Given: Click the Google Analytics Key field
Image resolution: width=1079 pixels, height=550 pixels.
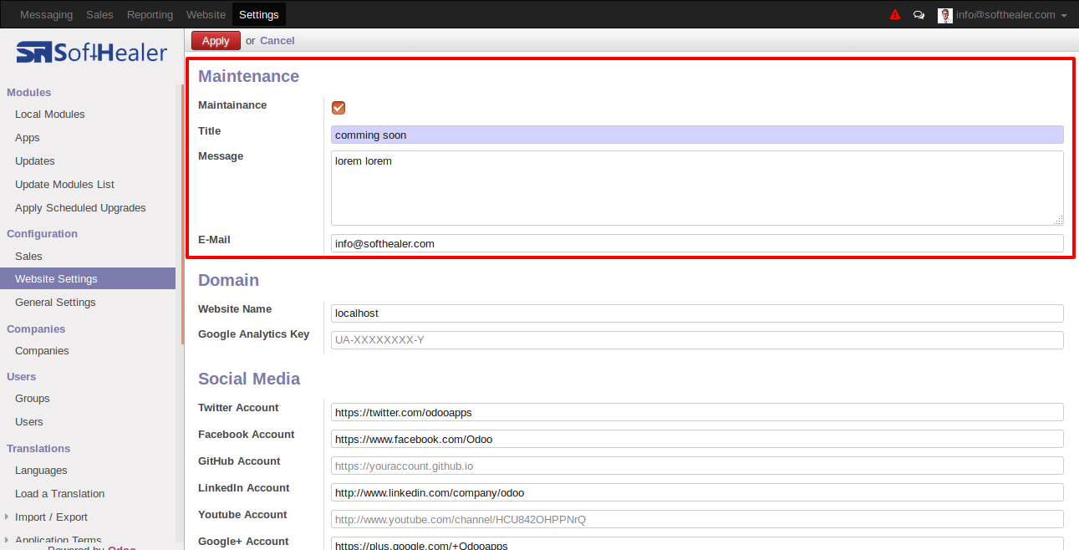Looking at the screenshot, I should pyautogui.click(x=697, y=340).
